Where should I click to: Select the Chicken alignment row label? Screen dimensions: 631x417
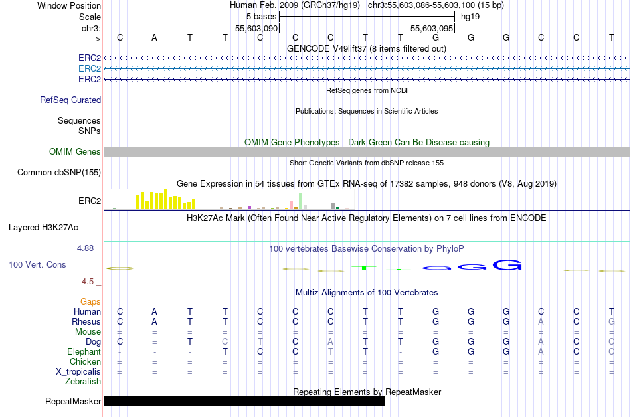85,361
